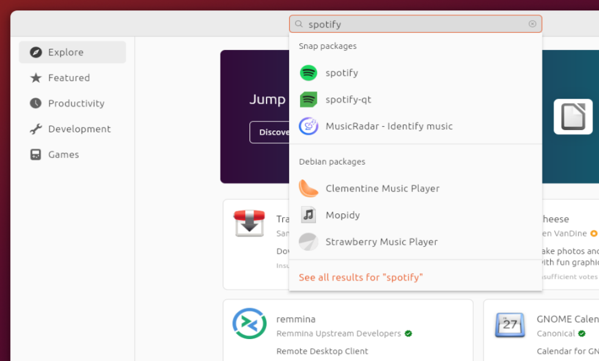Screen dimensions: 599x361
Task: Click the verified badge next to Remmina
Action: [408, 334]
